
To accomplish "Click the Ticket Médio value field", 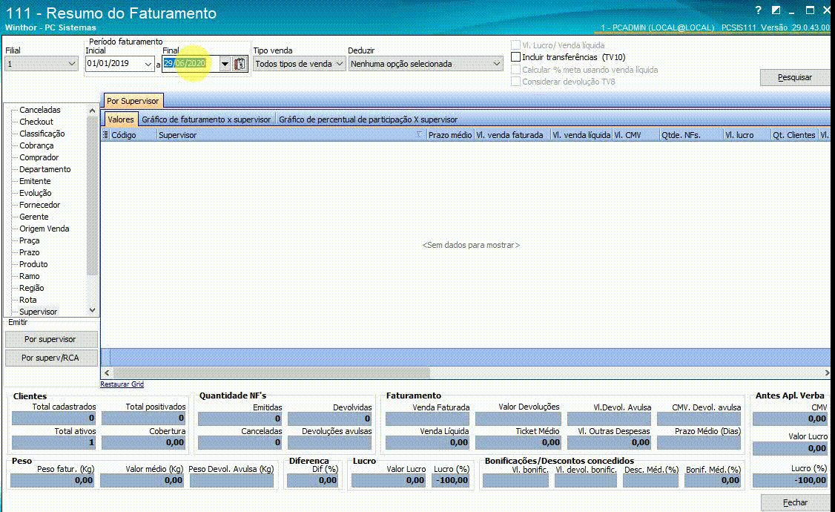I will (518, 442).
